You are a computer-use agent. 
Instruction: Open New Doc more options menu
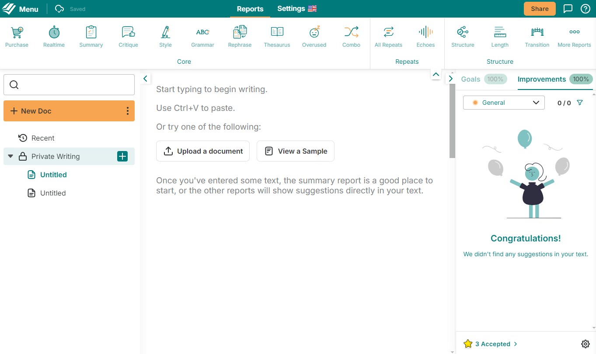point(127,111)
